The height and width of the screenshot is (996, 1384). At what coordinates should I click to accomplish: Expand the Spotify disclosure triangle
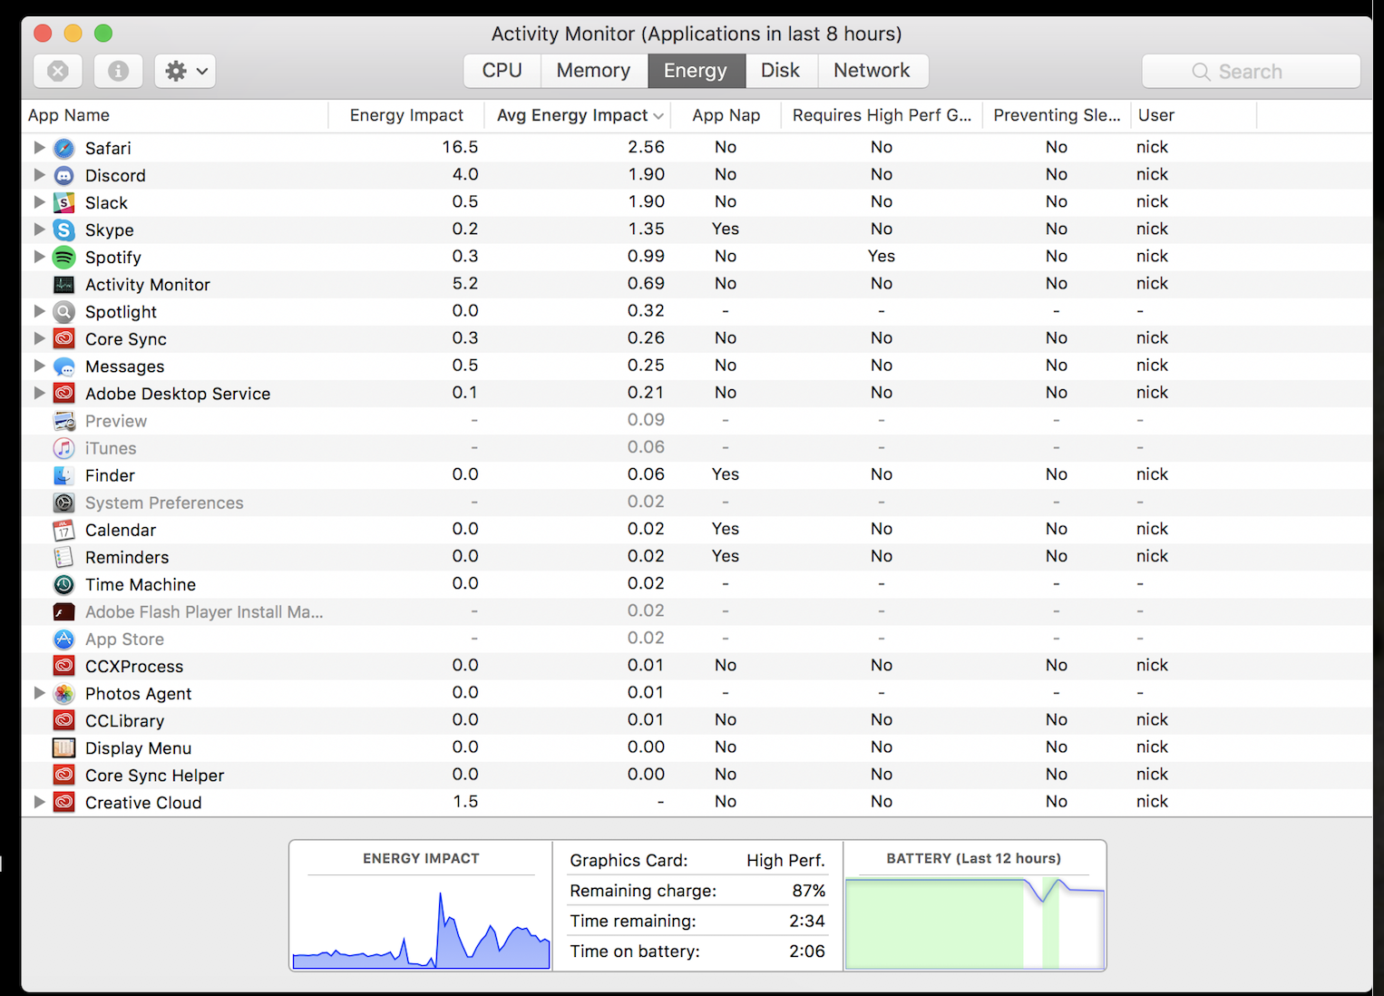(39, 256)
